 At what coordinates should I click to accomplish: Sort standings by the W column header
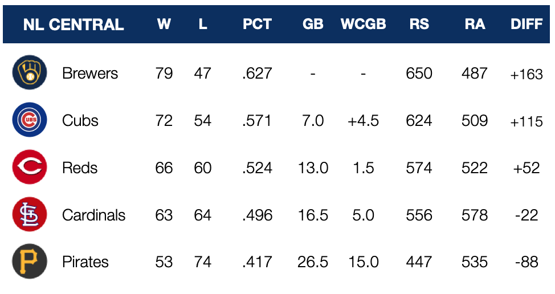click(164, 24)
